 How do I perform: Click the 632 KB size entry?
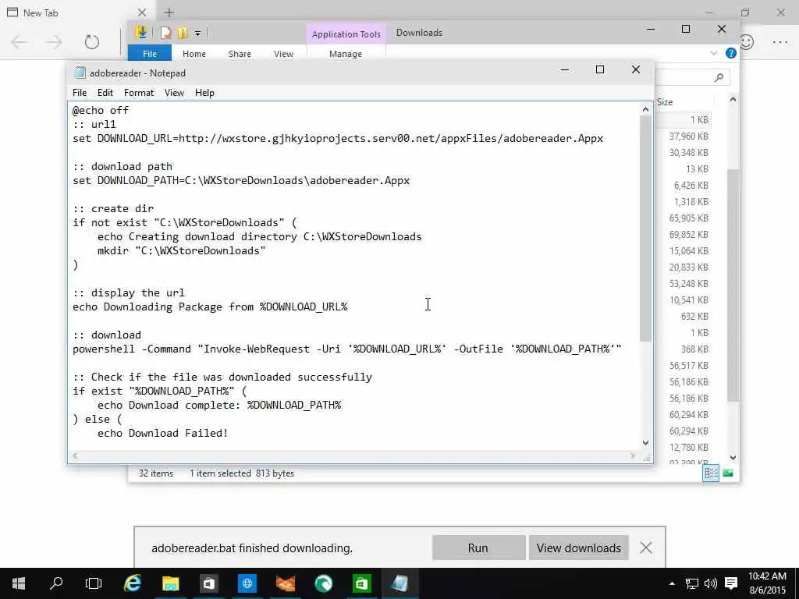(x=694, y=317)
